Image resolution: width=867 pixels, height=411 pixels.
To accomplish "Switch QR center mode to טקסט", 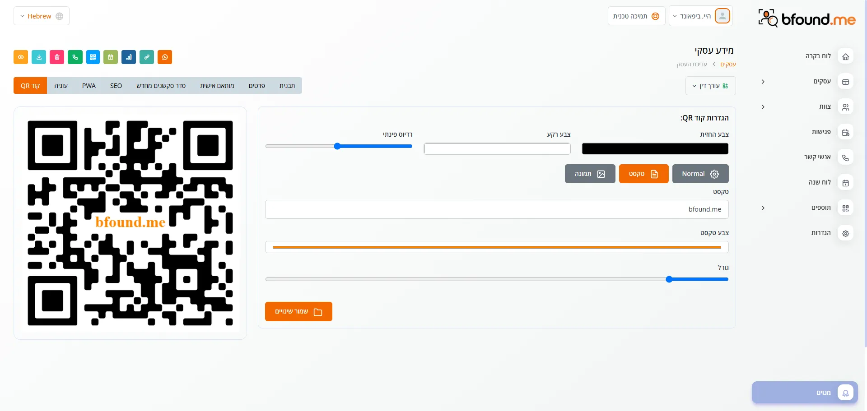I will coord(643,174).
